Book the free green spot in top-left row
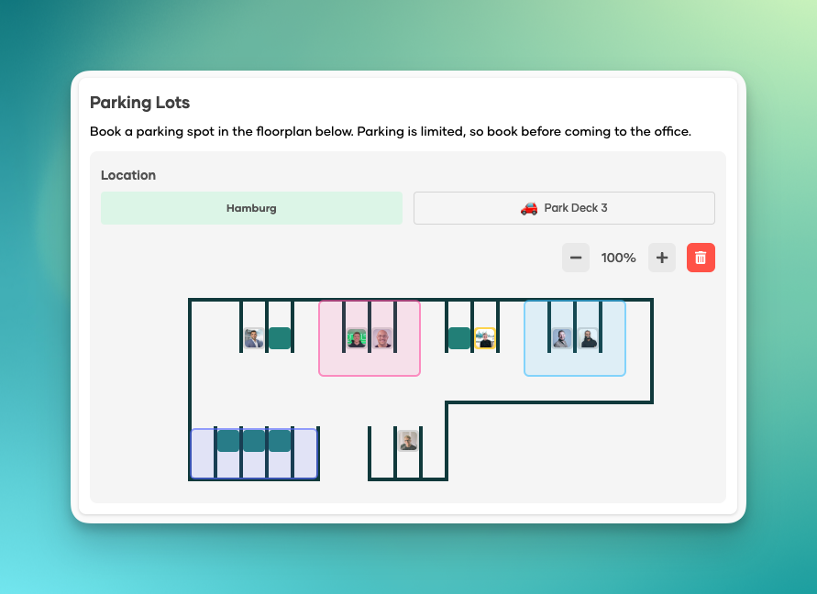 coord(280,338)
